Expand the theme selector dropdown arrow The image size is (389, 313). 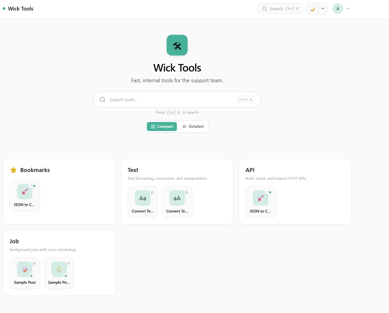tap(323, 9)
